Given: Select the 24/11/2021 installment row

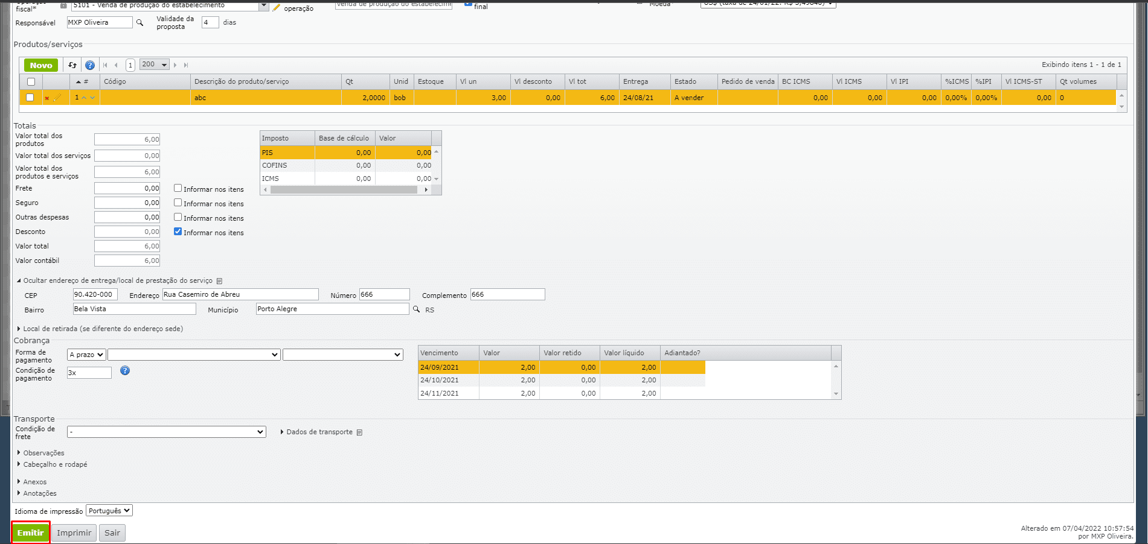Looking at the screenshot, I should [562, 393].
